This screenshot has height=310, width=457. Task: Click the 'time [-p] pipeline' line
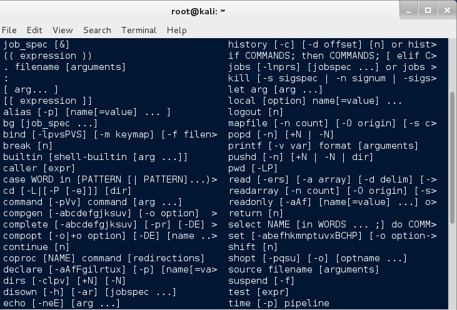279,303
